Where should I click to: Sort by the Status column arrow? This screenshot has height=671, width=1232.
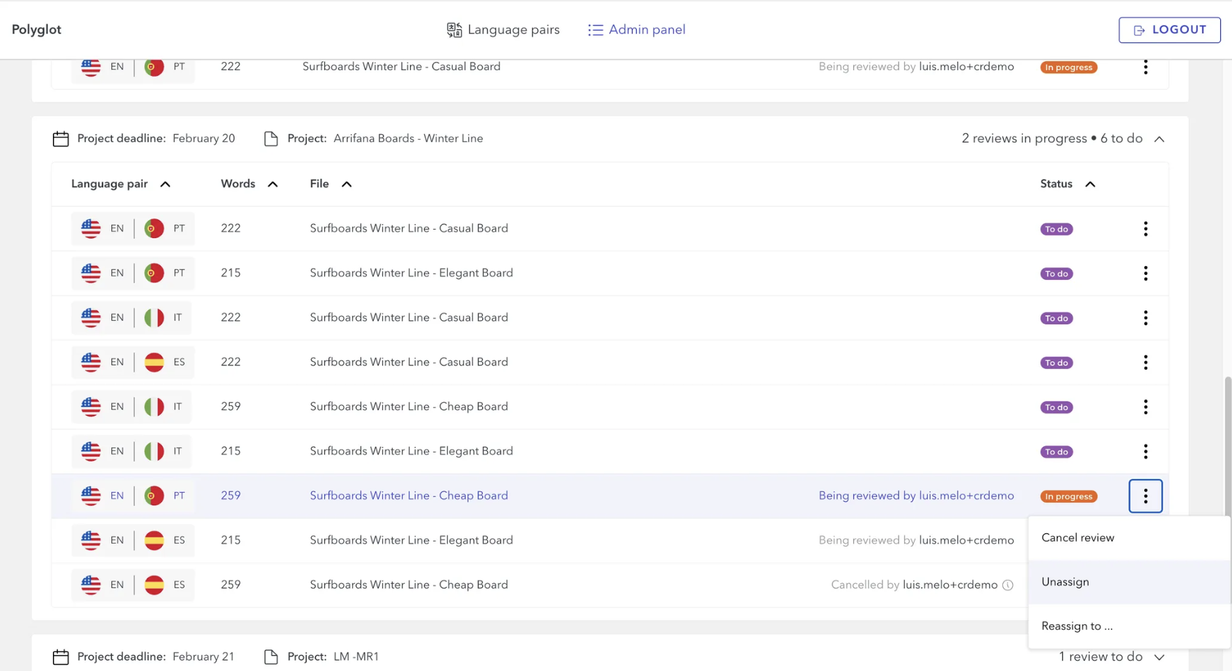point(1090,184)
